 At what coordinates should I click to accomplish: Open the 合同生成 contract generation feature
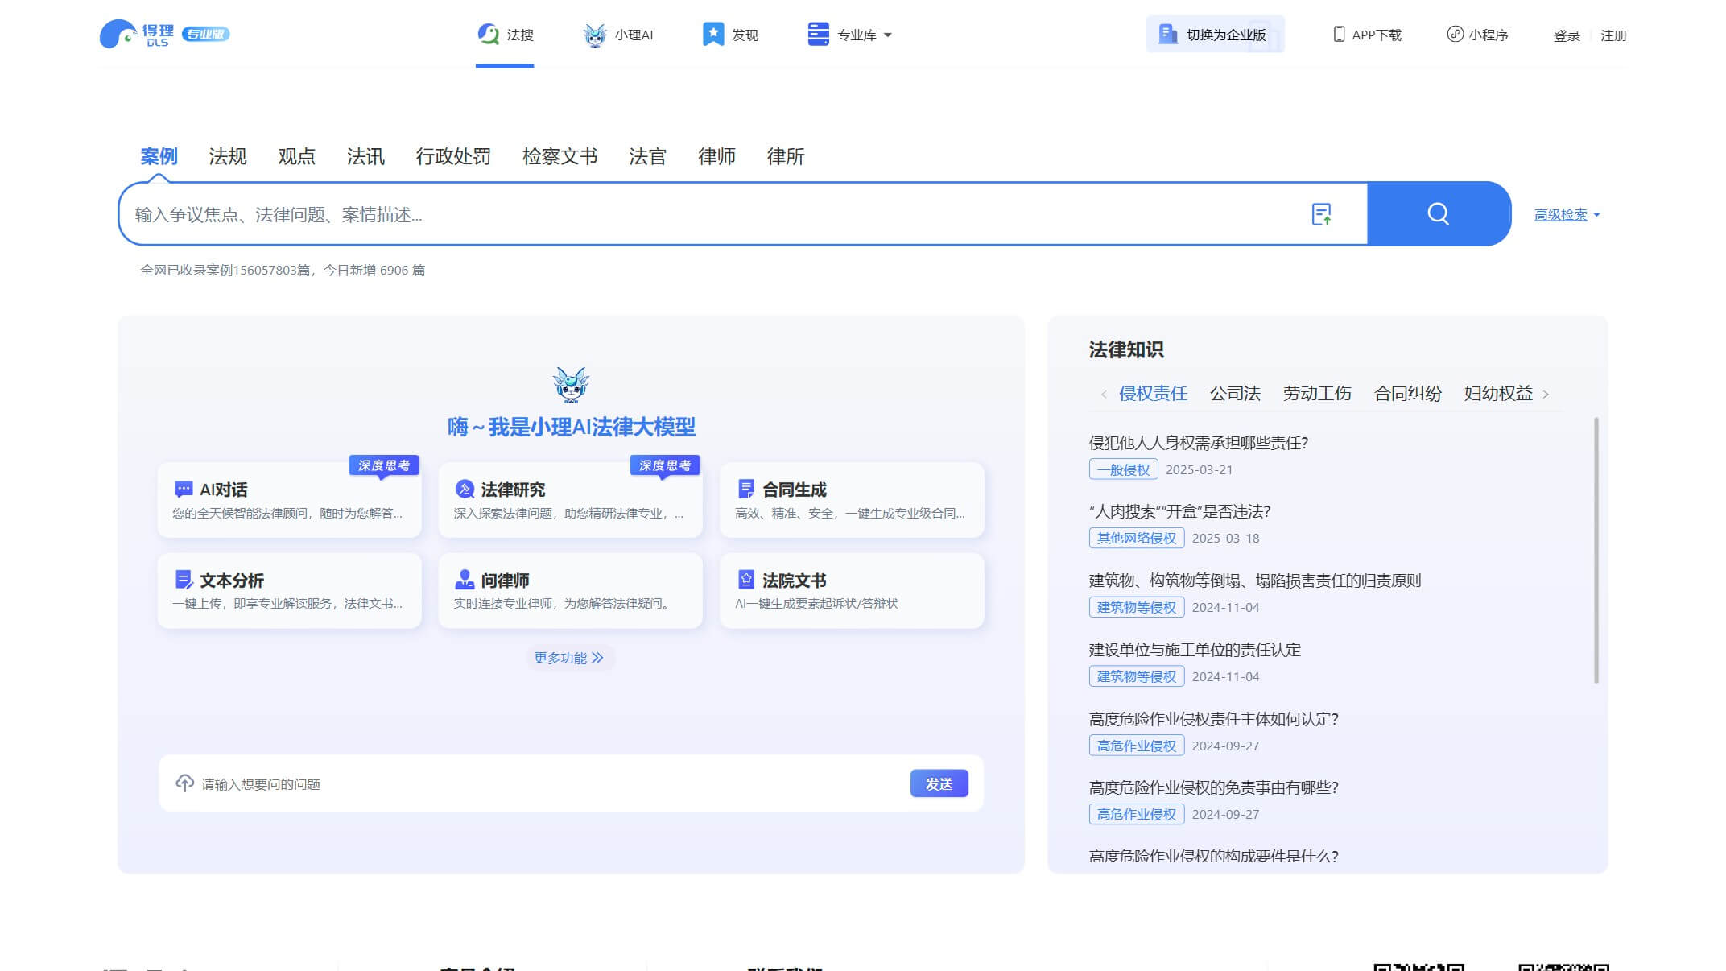coord(851,499)
